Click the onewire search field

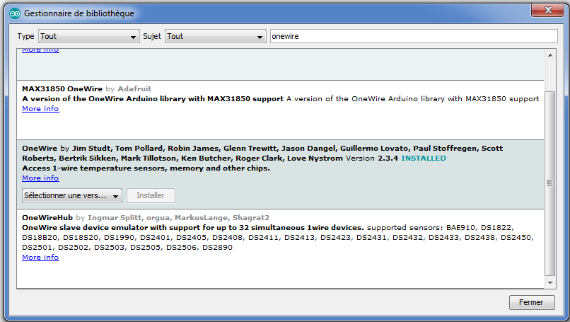pyautogui.click(x=413, y=36)
